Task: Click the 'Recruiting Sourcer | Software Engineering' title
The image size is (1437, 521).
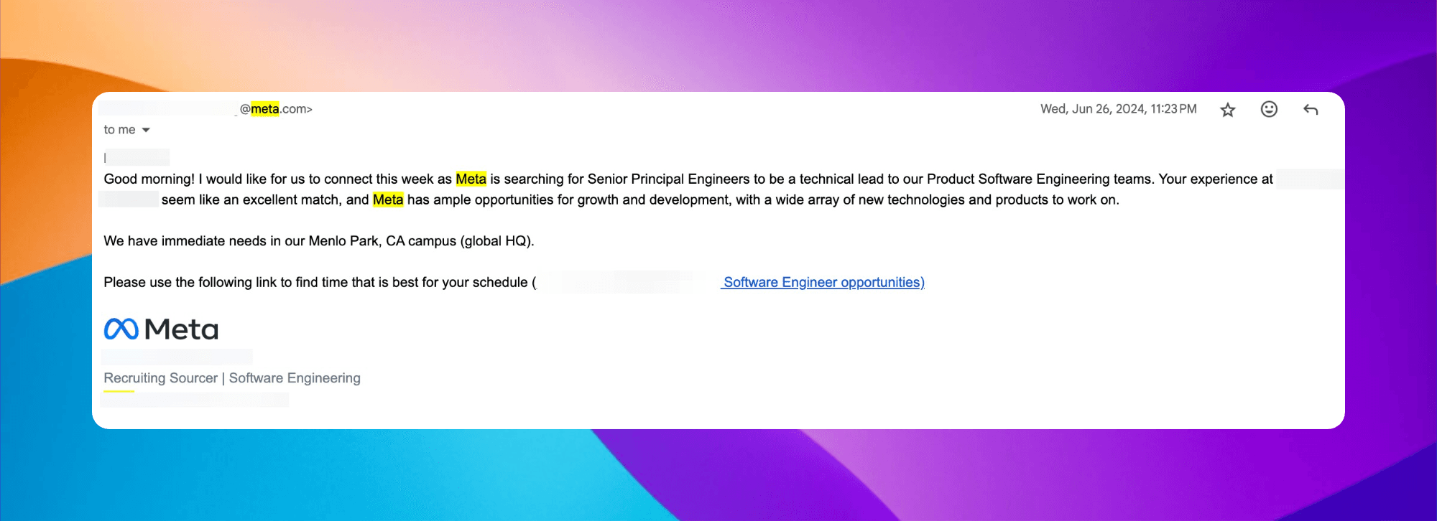Action: [232, 377]
